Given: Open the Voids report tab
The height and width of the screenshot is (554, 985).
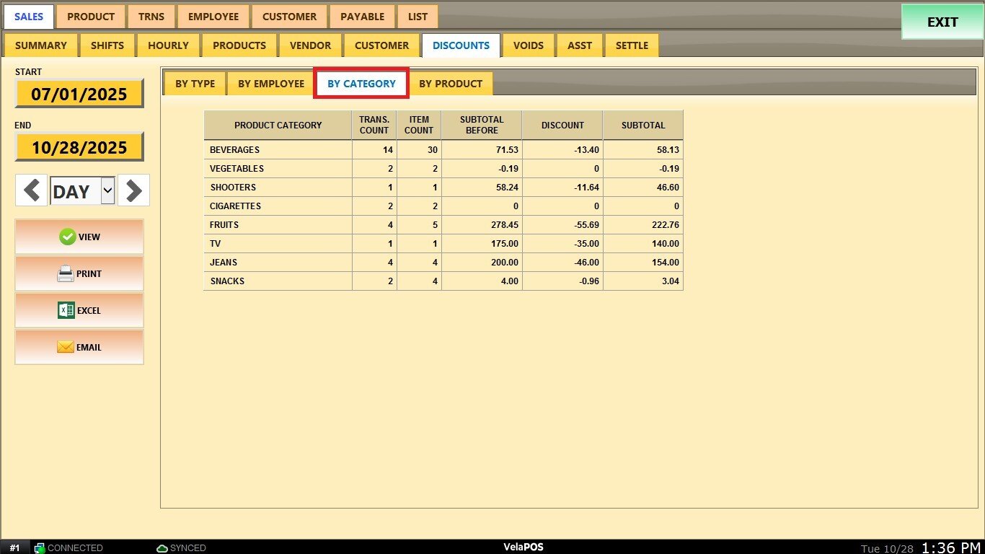Looking at the screenshot, I should click(x=529, y=45).
